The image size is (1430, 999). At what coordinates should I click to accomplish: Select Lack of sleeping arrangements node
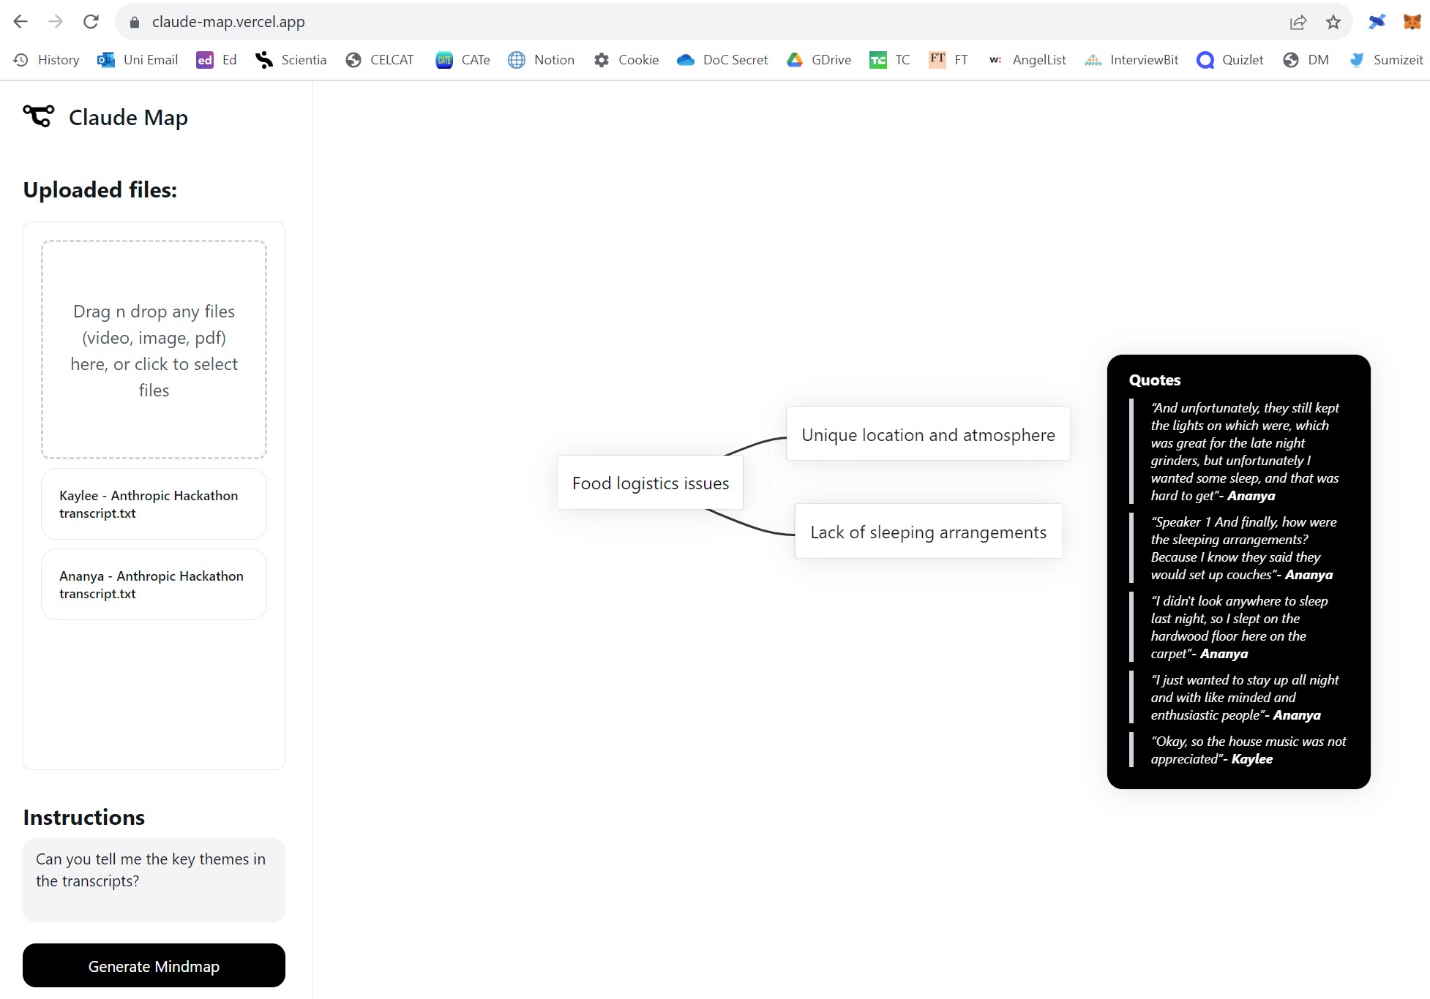point(927,532)
